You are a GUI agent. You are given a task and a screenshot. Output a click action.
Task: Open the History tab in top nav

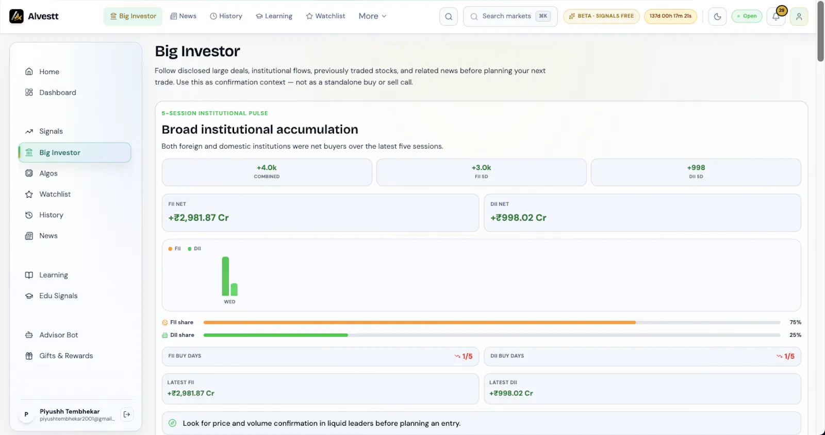pos(226,16)
